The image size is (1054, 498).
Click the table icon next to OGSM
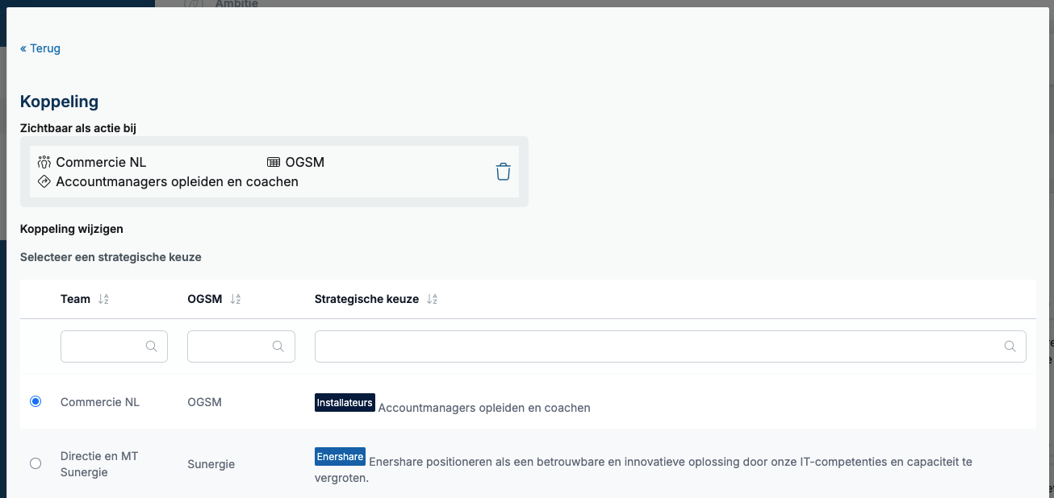coord(274,161)
